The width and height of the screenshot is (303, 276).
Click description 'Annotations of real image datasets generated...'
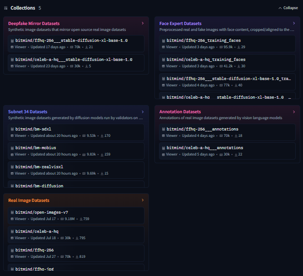click(221, 118)
